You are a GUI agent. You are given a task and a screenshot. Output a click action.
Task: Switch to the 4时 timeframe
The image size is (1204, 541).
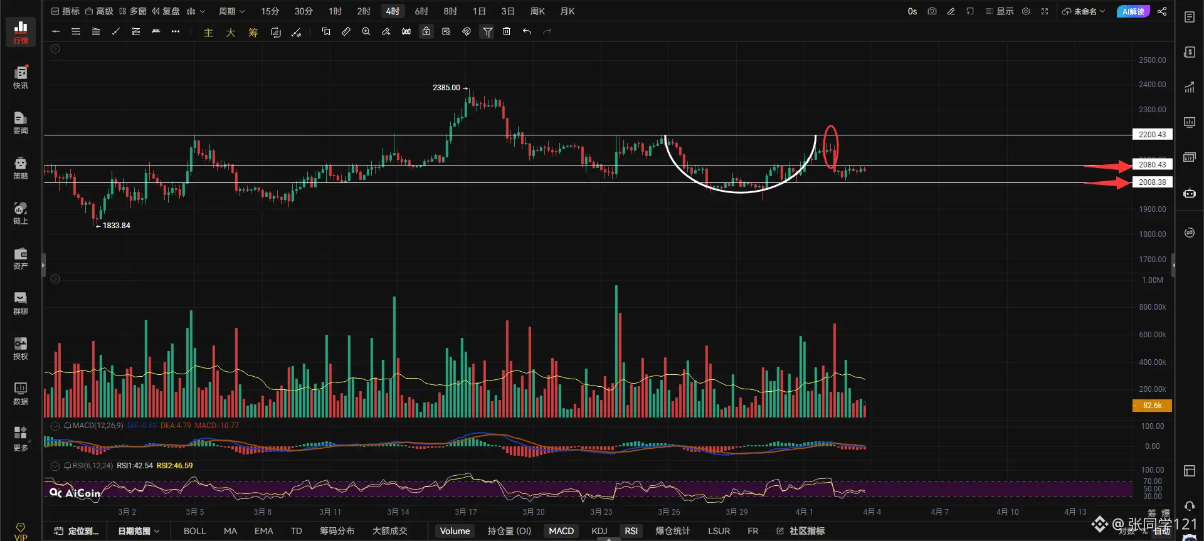pyautogui.click(x=393, y=11)
